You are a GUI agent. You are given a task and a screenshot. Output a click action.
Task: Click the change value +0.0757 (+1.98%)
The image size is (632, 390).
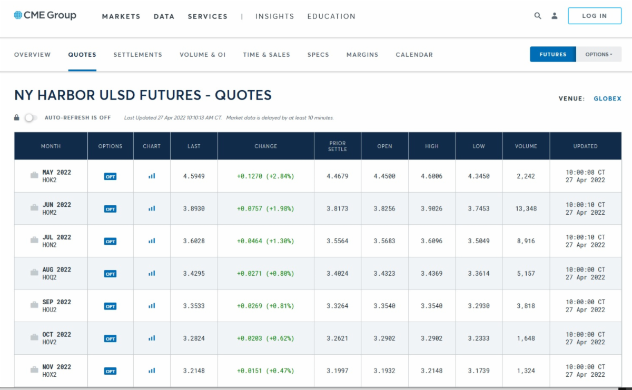265,209
